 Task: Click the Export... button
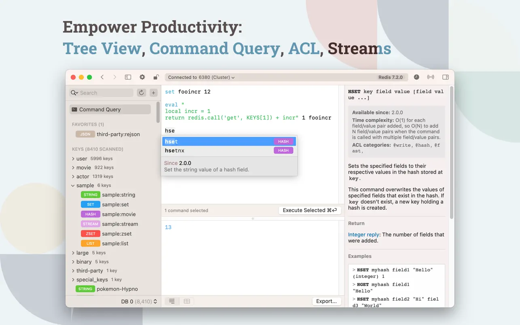326,301
